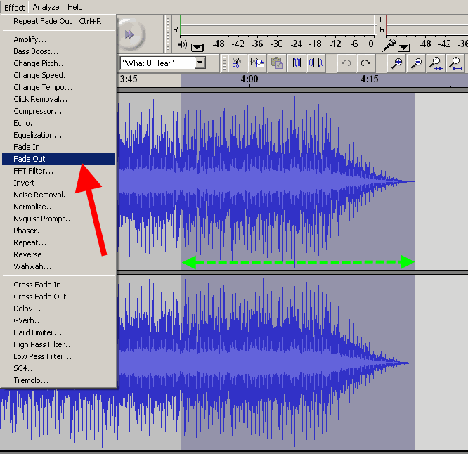Image resolution: width=468 pixels, height=454 pixels.
Task: Open the "What U Hear" input source dropdown
Action: [x=200, y=63]
